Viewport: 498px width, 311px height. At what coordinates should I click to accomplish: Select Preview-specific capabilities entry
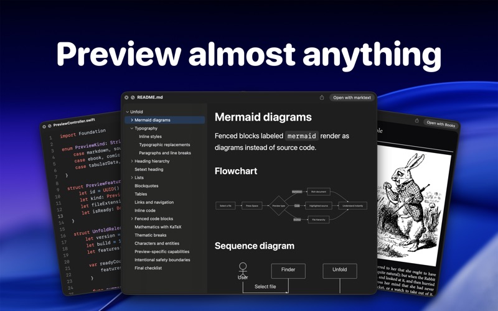(162, 252)
